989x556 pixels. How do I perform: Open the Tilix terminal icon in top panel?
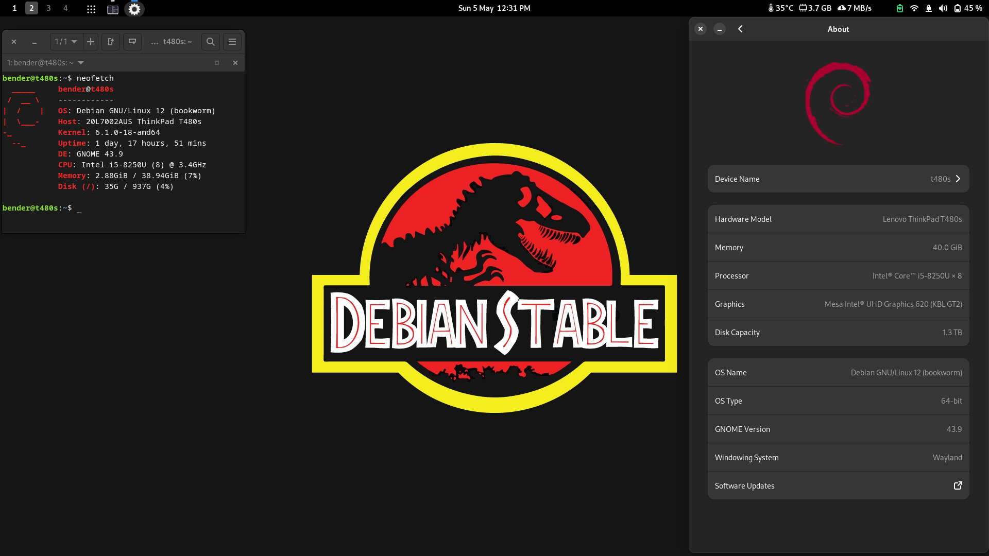[113, 9]
